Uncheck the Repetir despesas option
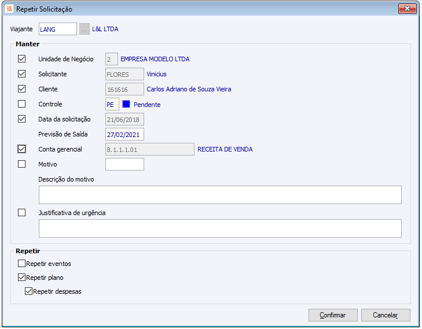The image size is (422, 329). point(29,291)
